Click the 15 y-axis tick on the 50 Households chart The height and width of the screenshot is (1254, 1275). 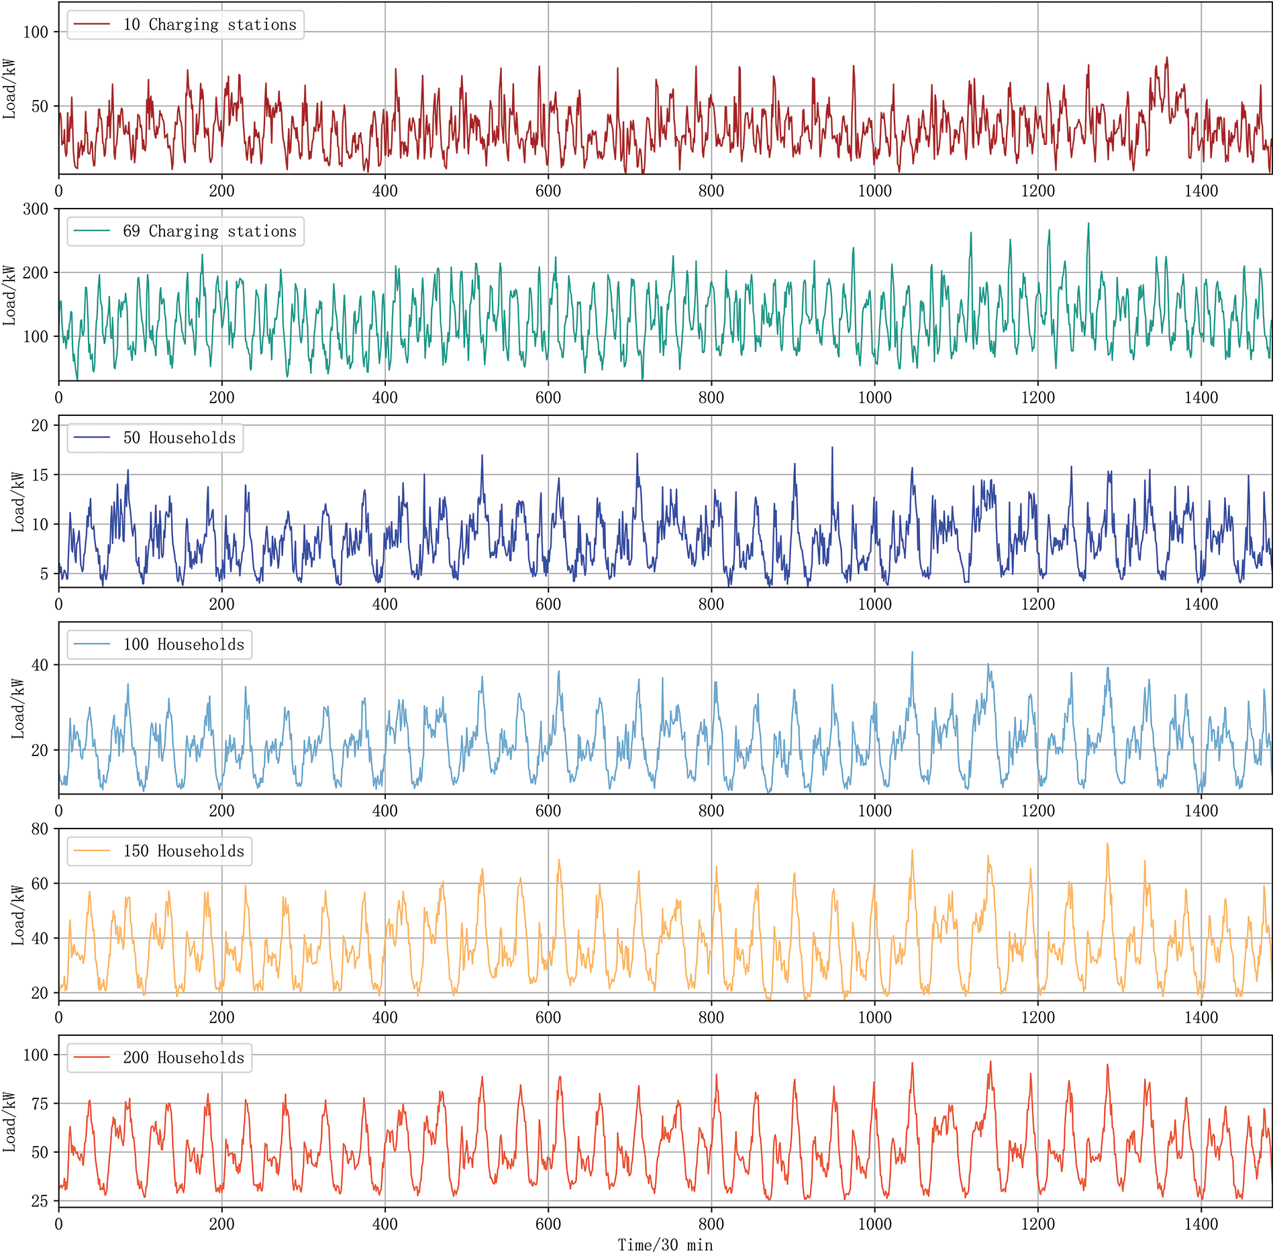(40, 475)
